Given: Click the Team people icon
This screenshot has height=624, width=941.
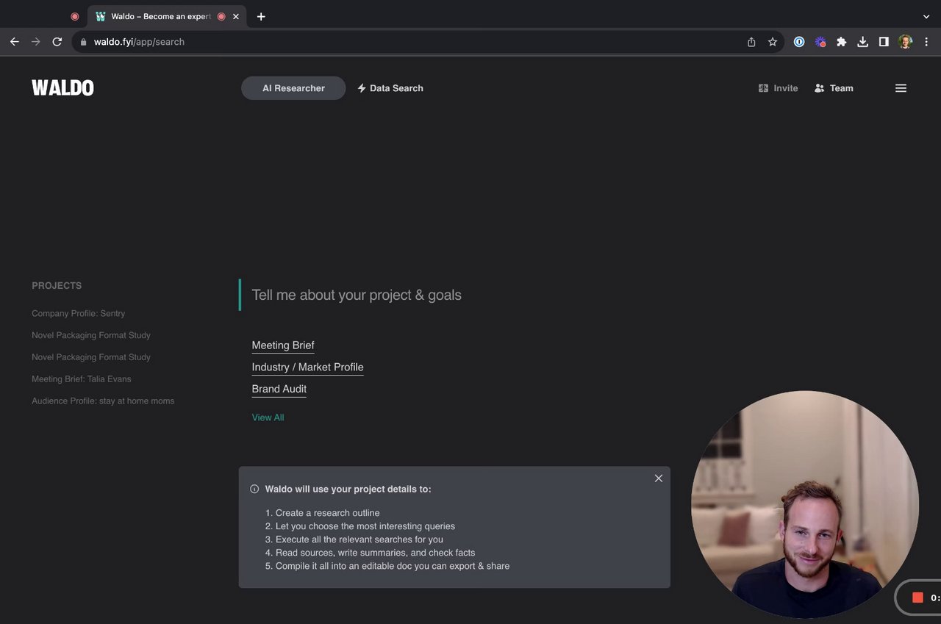Looking at the screenshot, I should point(820,88).
